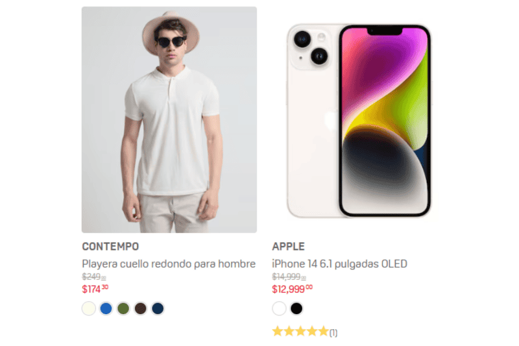Open Playera cuello redondo para hombre listing
This screenshot has width=519, height=346.
(169, 264)
